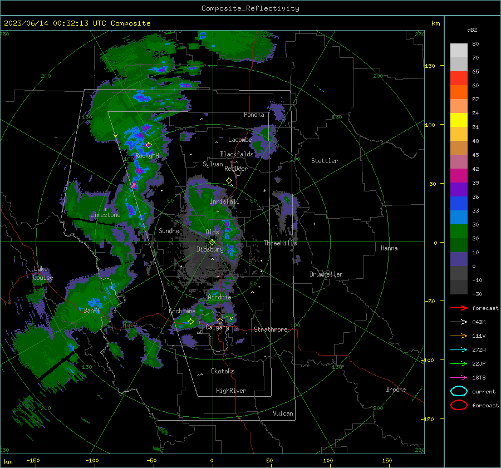Click the Calgary city label
The height and width of the screenshot is (468, 501).
coord(217,327)
